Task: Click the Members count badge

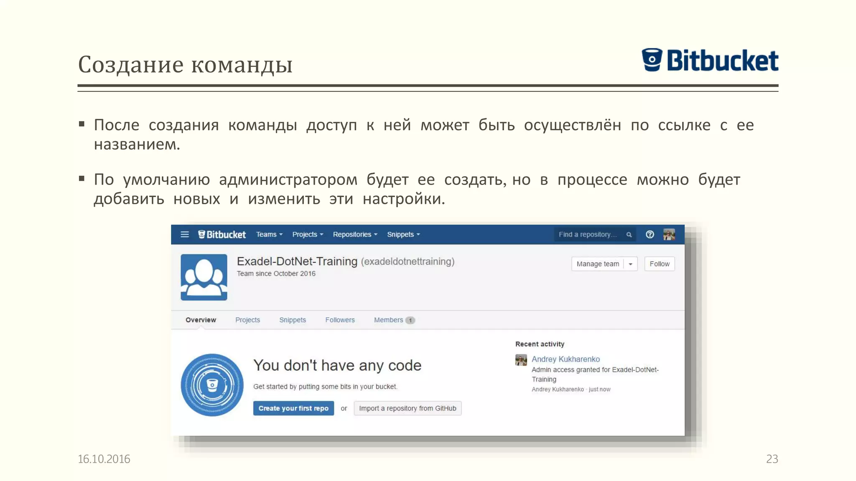Action: coord(410,320)
